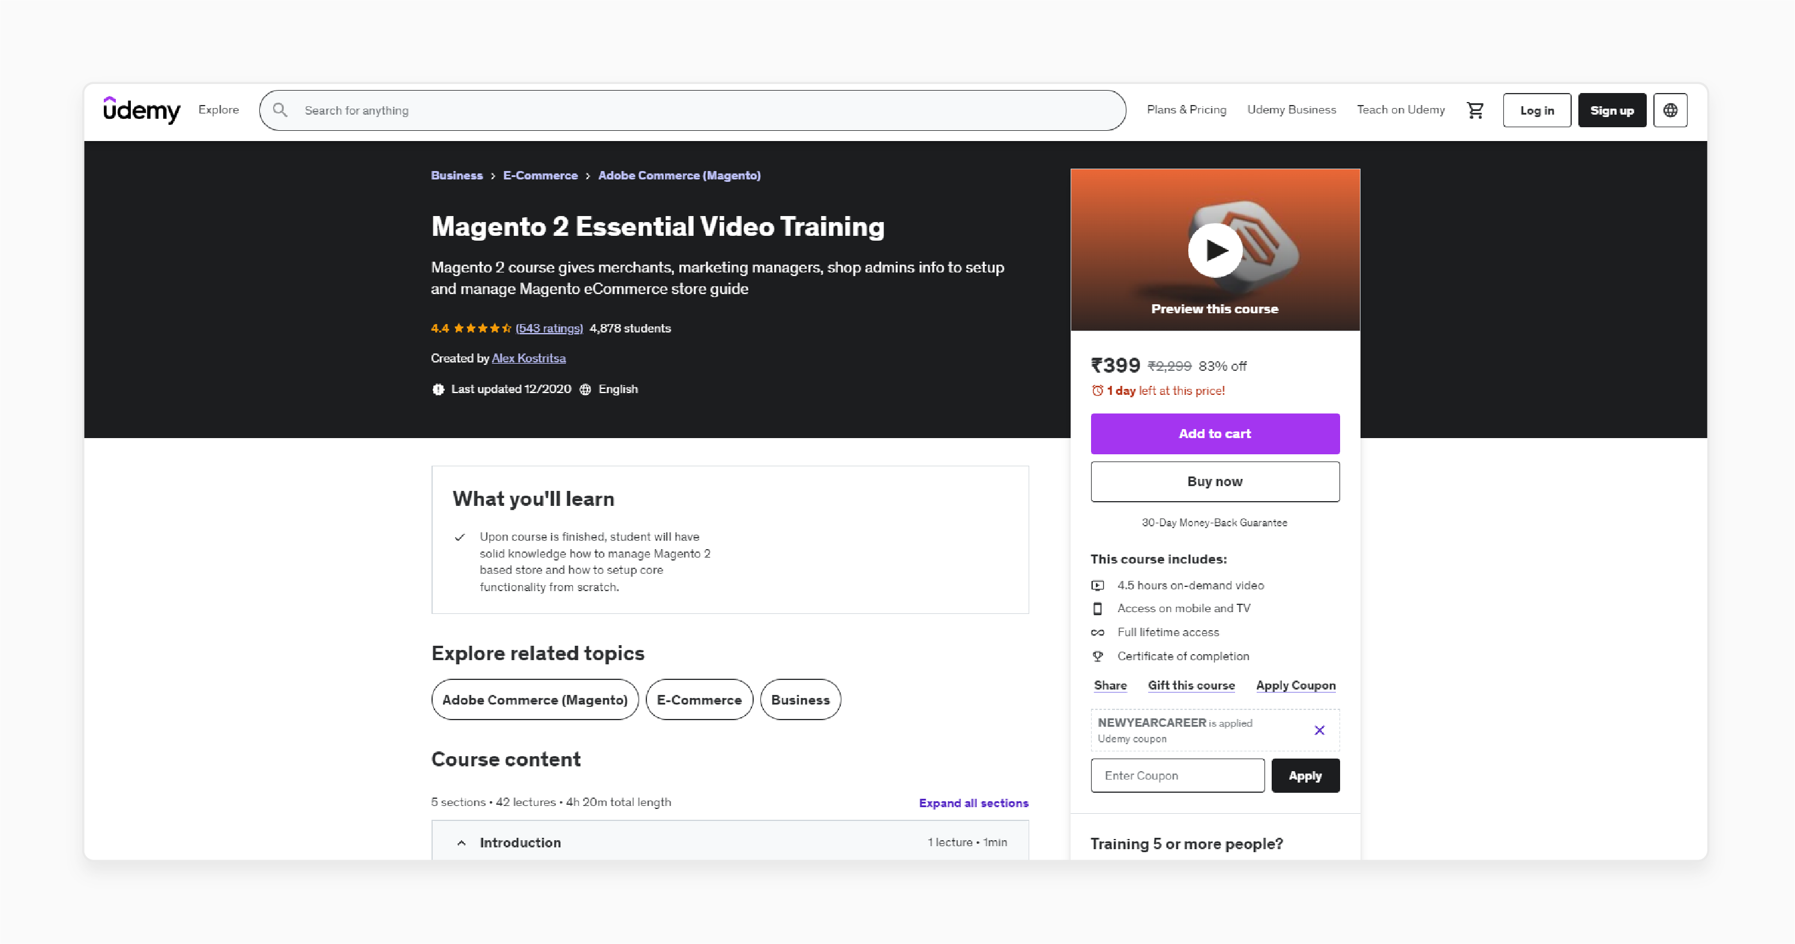Click the certificate trophy icon
The image size is (1795, 944).
coord(1098,657)
